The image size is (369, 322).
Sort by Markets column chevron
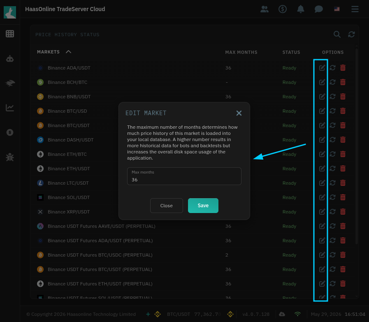click(x=68, y=52)
